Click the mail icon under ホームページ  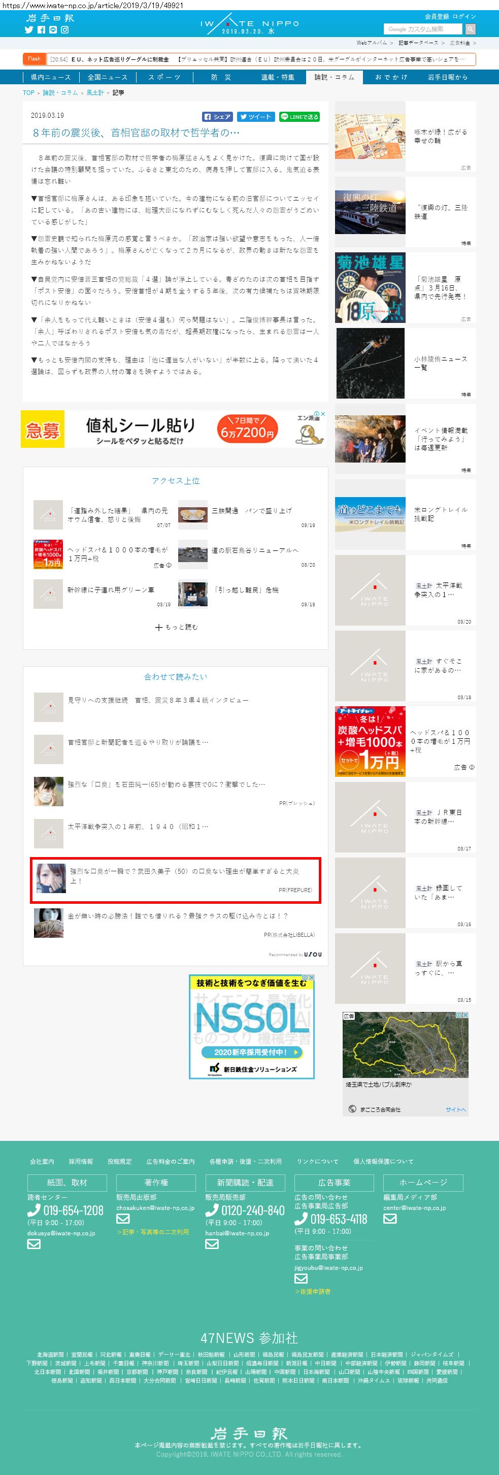(x=390, y=1219)
